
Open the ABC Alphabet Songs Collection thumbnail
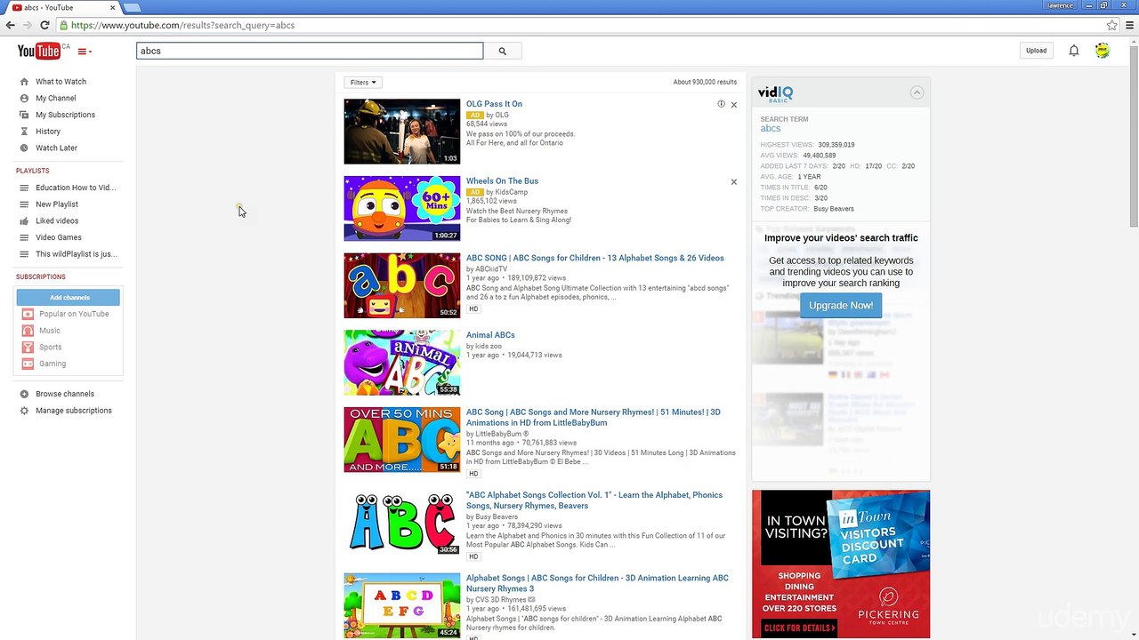[402, 523]
